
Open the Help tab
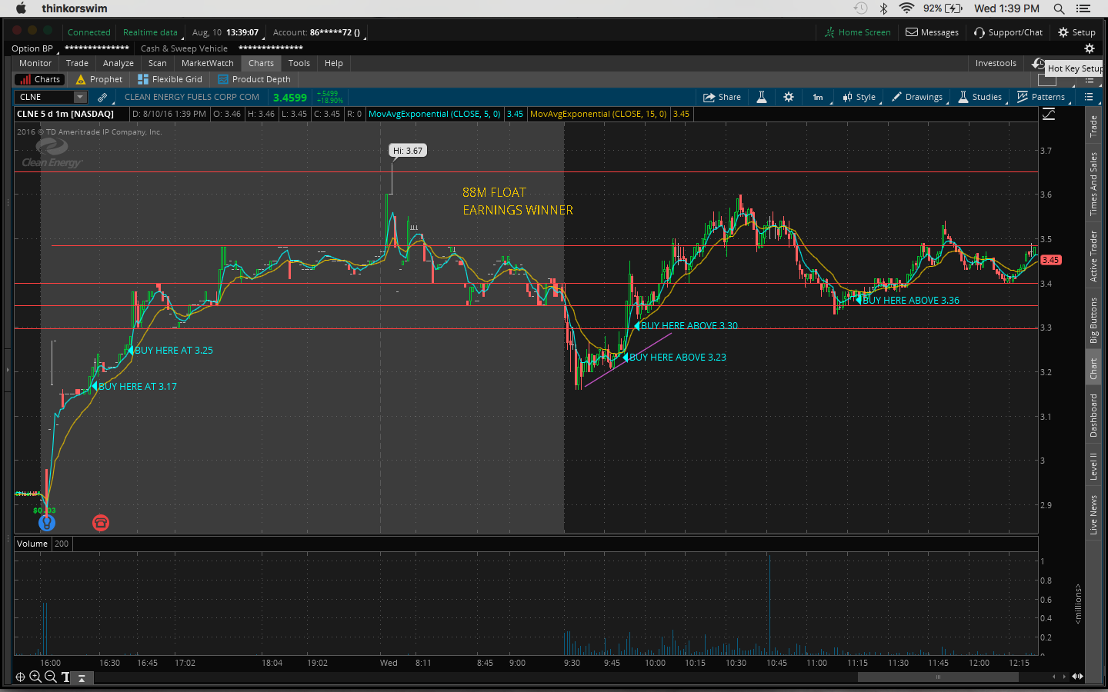coord(334,63)
